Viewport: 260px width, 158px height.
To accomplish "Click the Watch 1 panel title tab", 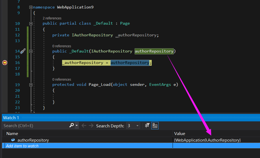I will (x=11, y=118).
